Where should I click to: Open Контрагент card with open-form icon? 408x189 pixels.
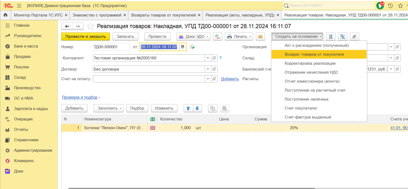(214, 58)
